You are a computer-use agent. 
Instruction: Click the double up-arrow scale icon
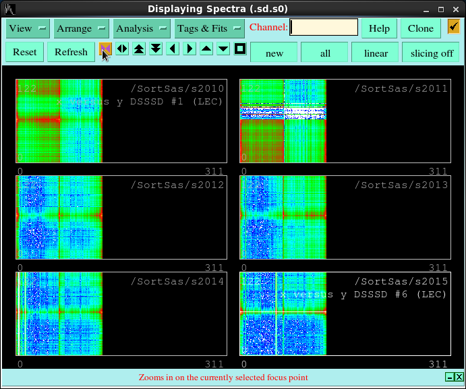point(139,49)
